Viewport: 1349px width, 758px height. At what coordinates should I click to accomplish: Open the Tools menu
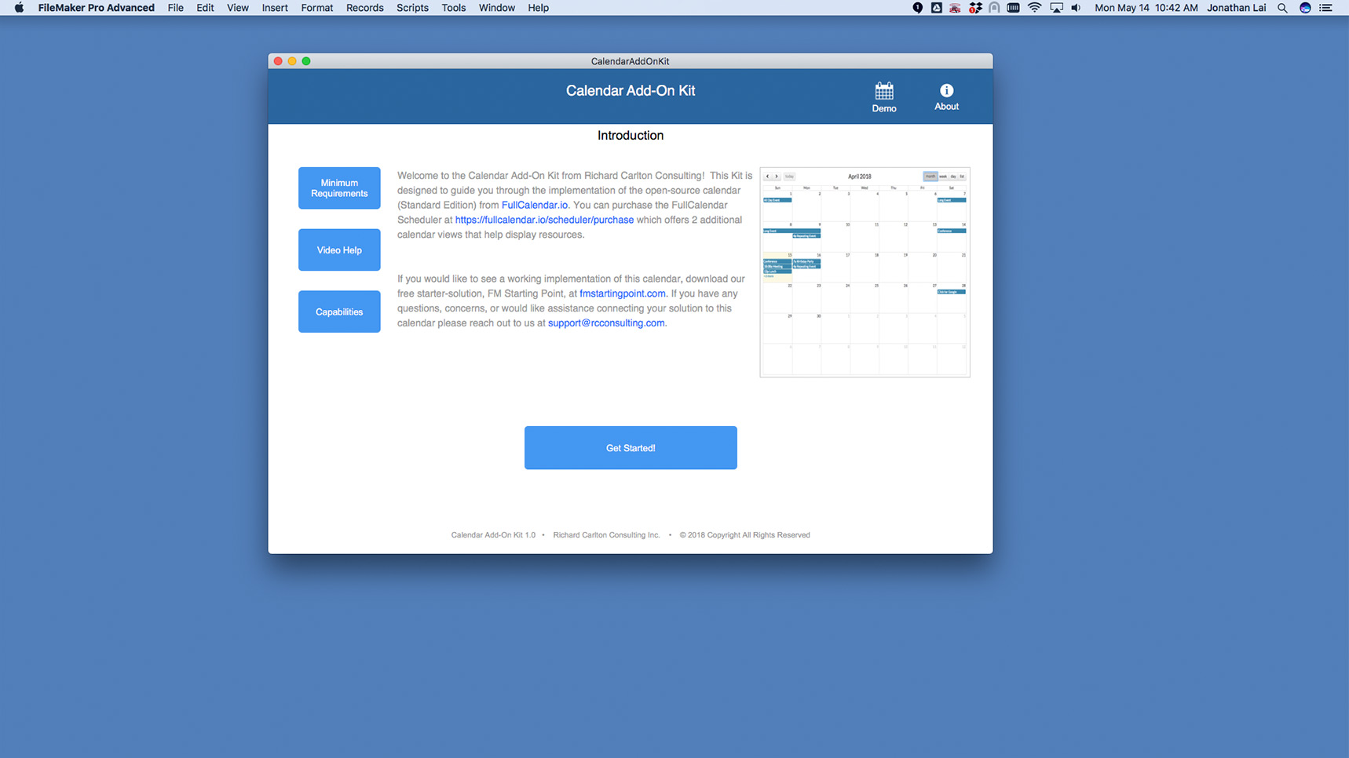coord(453,8)
